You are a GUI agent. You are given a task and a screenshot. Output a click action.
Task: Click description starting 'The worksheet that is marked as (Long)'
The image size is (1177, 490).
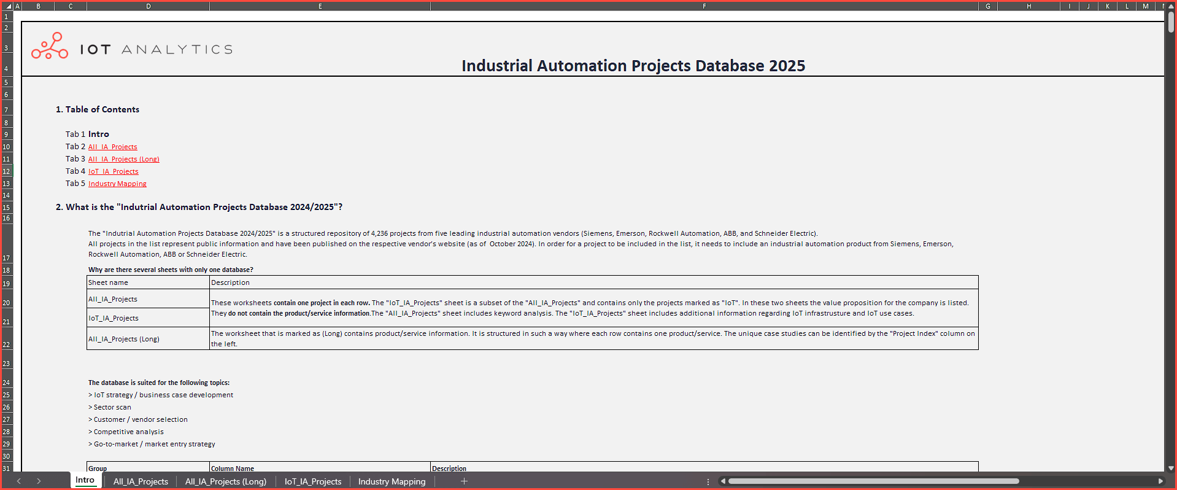[593, 338]
